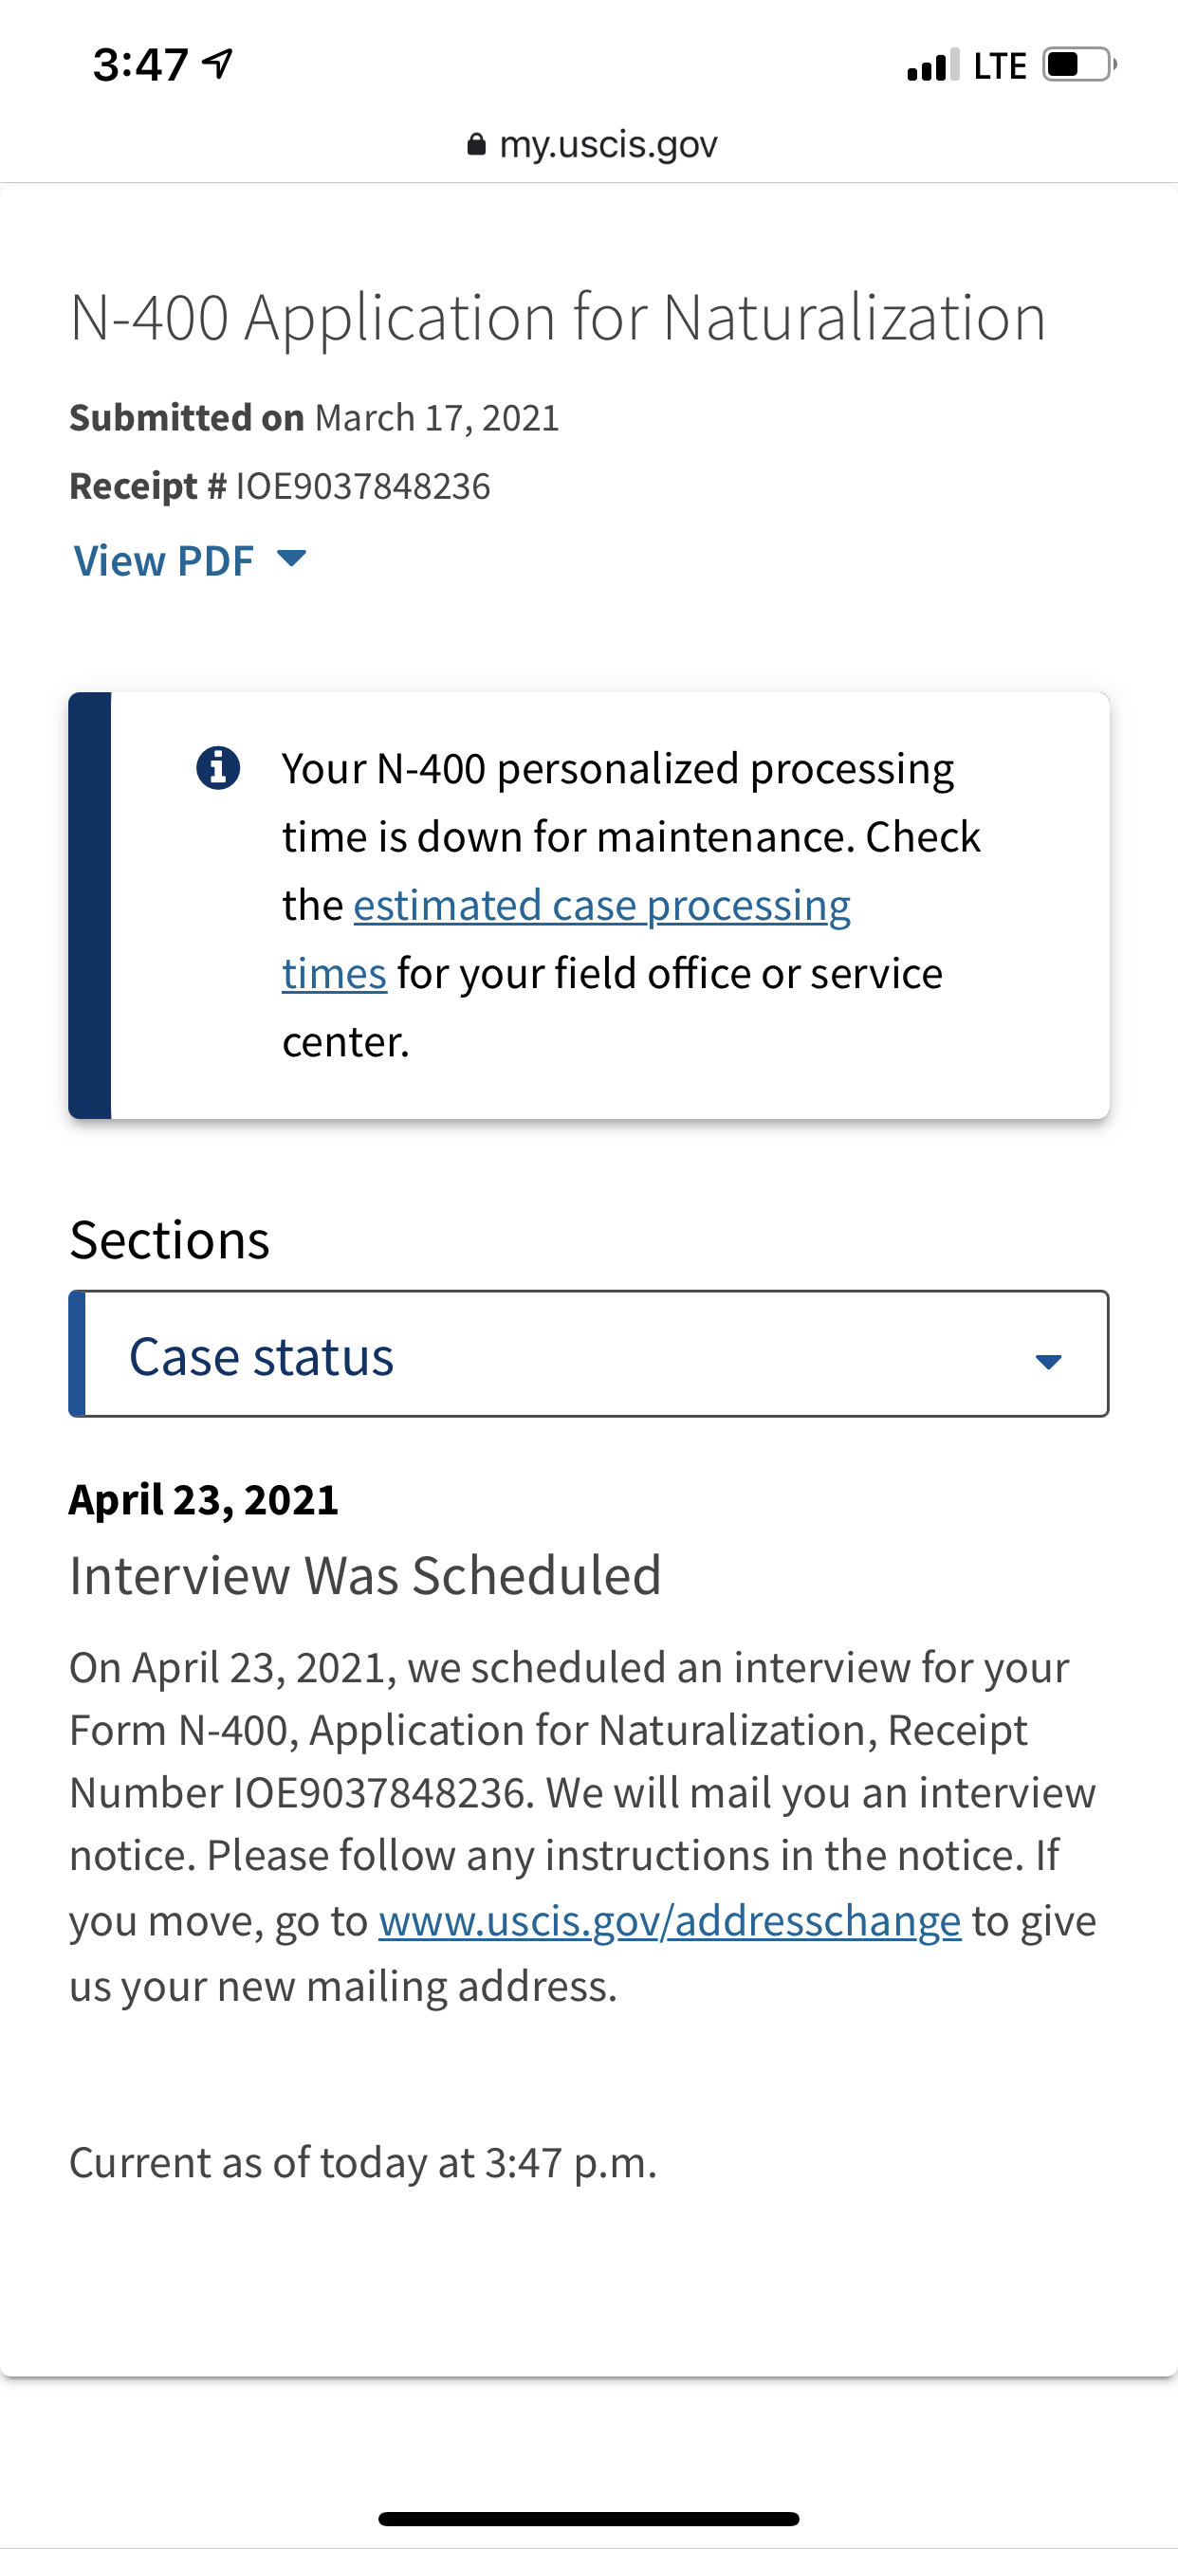Tap the Interview Was Scheduled status heading
1178x2549 pixels.
click(x=365, y=1575)
